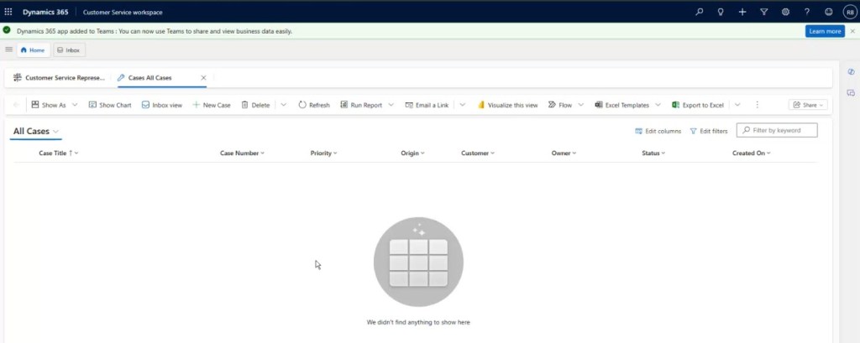The height and width of the screenshot is (343, 860).
Task: Click the Filter by keyword field
Action: [783, 131]
